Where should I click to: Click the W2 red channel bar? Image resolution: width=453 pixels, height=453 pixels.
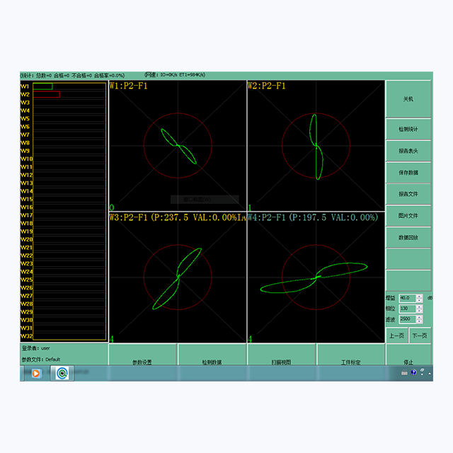pyautogui.click(x=47, y=94)
